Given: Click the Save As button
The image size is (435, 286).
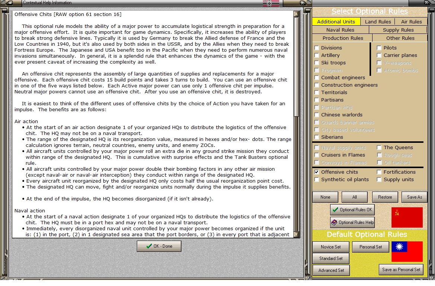Looking at the screenshot, I should pos(415,197).
